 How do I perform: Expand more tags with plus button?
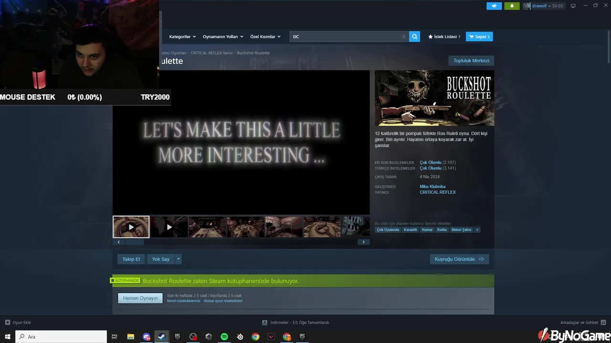477,230
